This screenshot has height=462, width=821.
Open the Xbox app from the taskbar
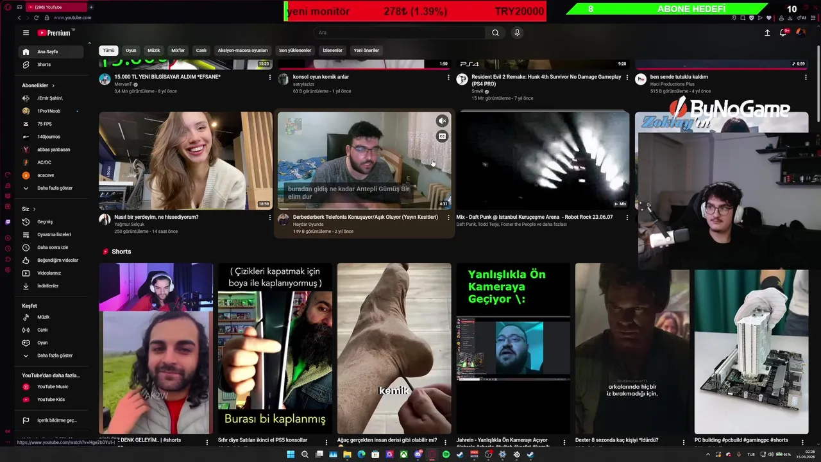click(x=404, y=454)
